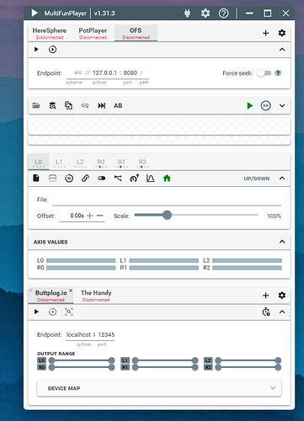Add a new media source with plus
This screenshot has width=304, height=421.
(x=265, y=33)
